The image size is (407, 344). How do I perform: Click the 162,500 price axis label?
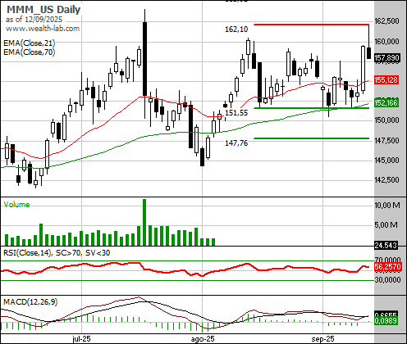coord(386,20)
